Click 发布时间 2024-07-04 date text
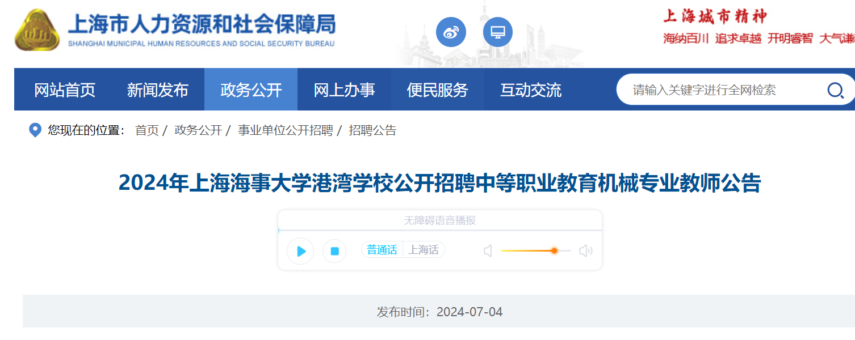Image resolution: width=855 pixels, height=340 pixels. (x=439, y=312)
